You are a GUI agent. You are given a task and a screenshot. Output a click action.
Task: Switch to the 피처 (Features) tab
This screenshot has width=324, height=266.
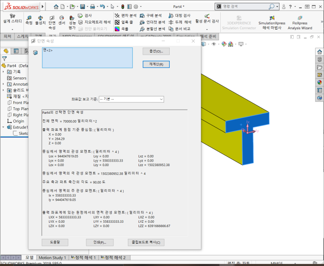(x=7, y=36)
